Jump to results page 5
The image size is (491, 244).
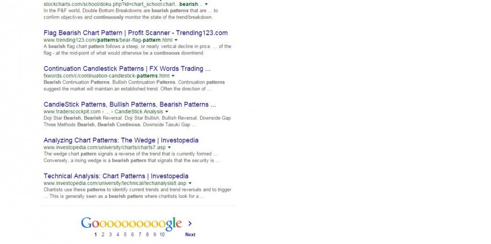[x=125, y=234]
